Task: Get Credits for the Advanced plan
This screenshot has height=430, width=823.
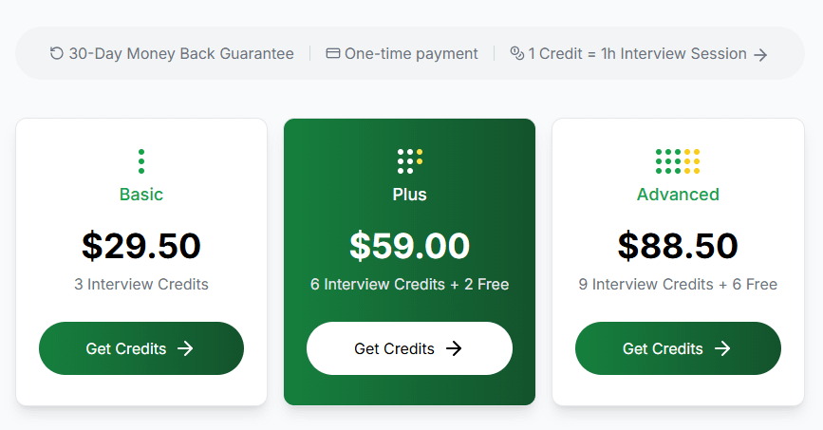Action: [678, 348]
